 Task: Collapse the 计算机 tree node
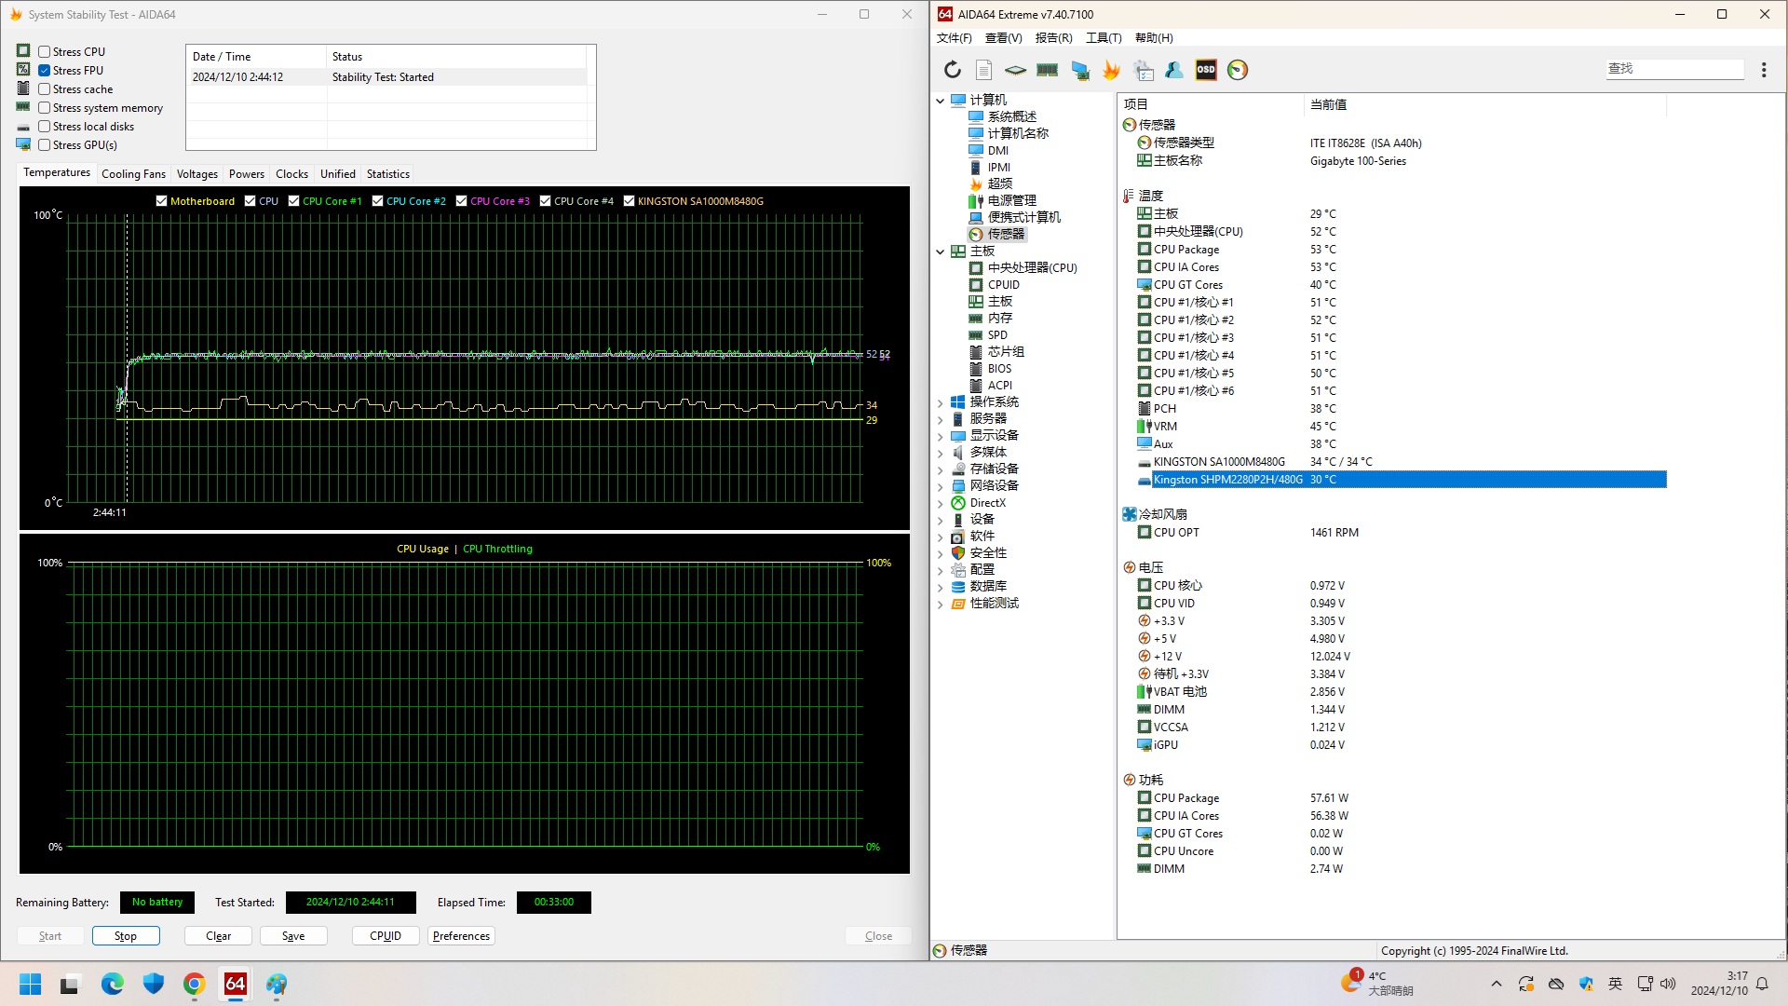(940, 101)
